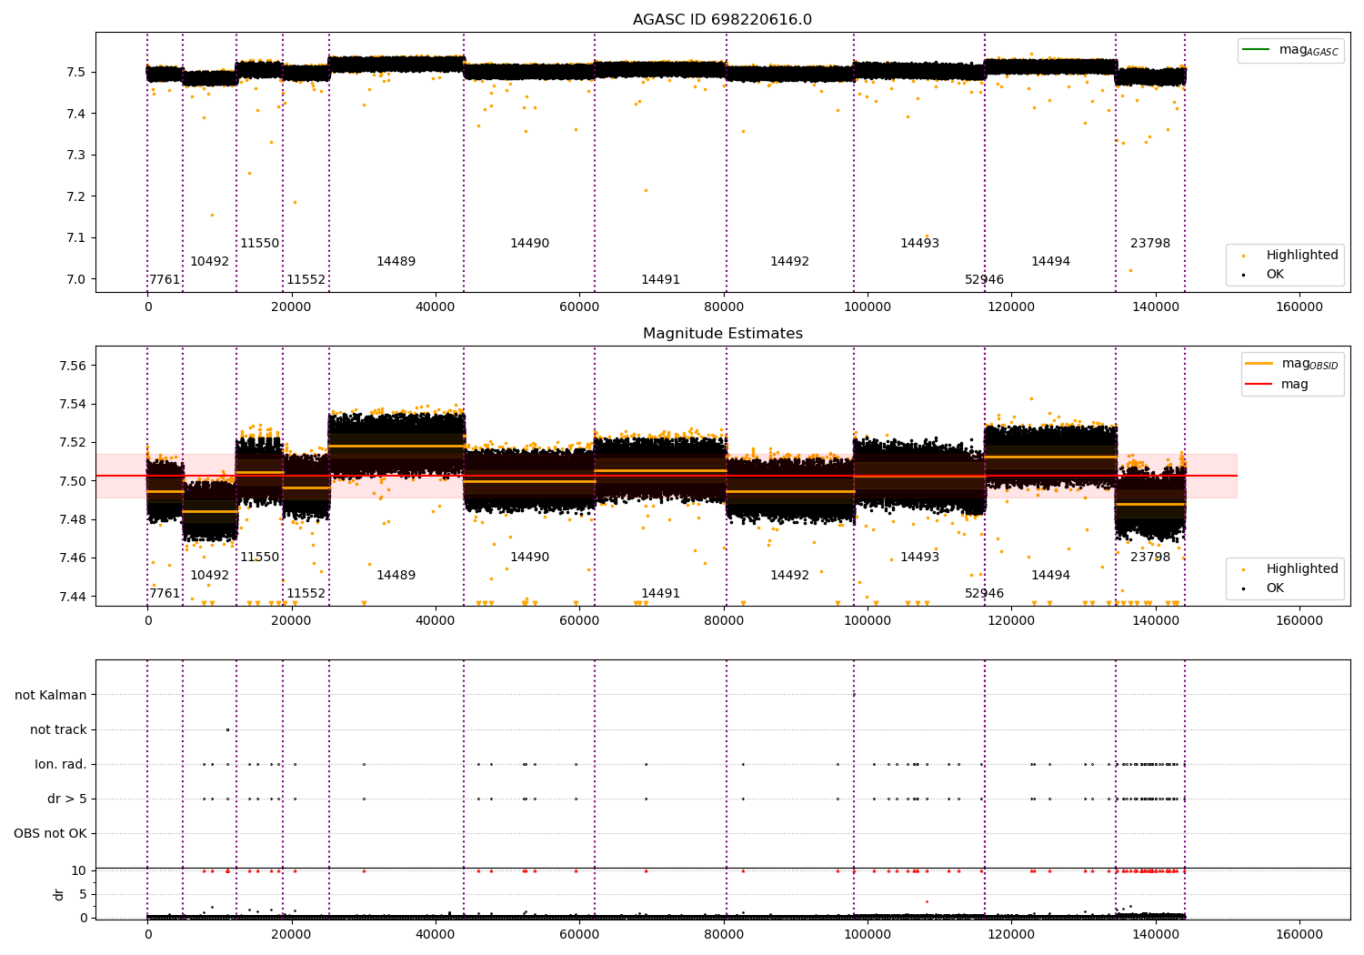Click obsid label 11552 in the Magnitude Estimates plot
The image size is (1364, 955).
[x=306, y=593]
